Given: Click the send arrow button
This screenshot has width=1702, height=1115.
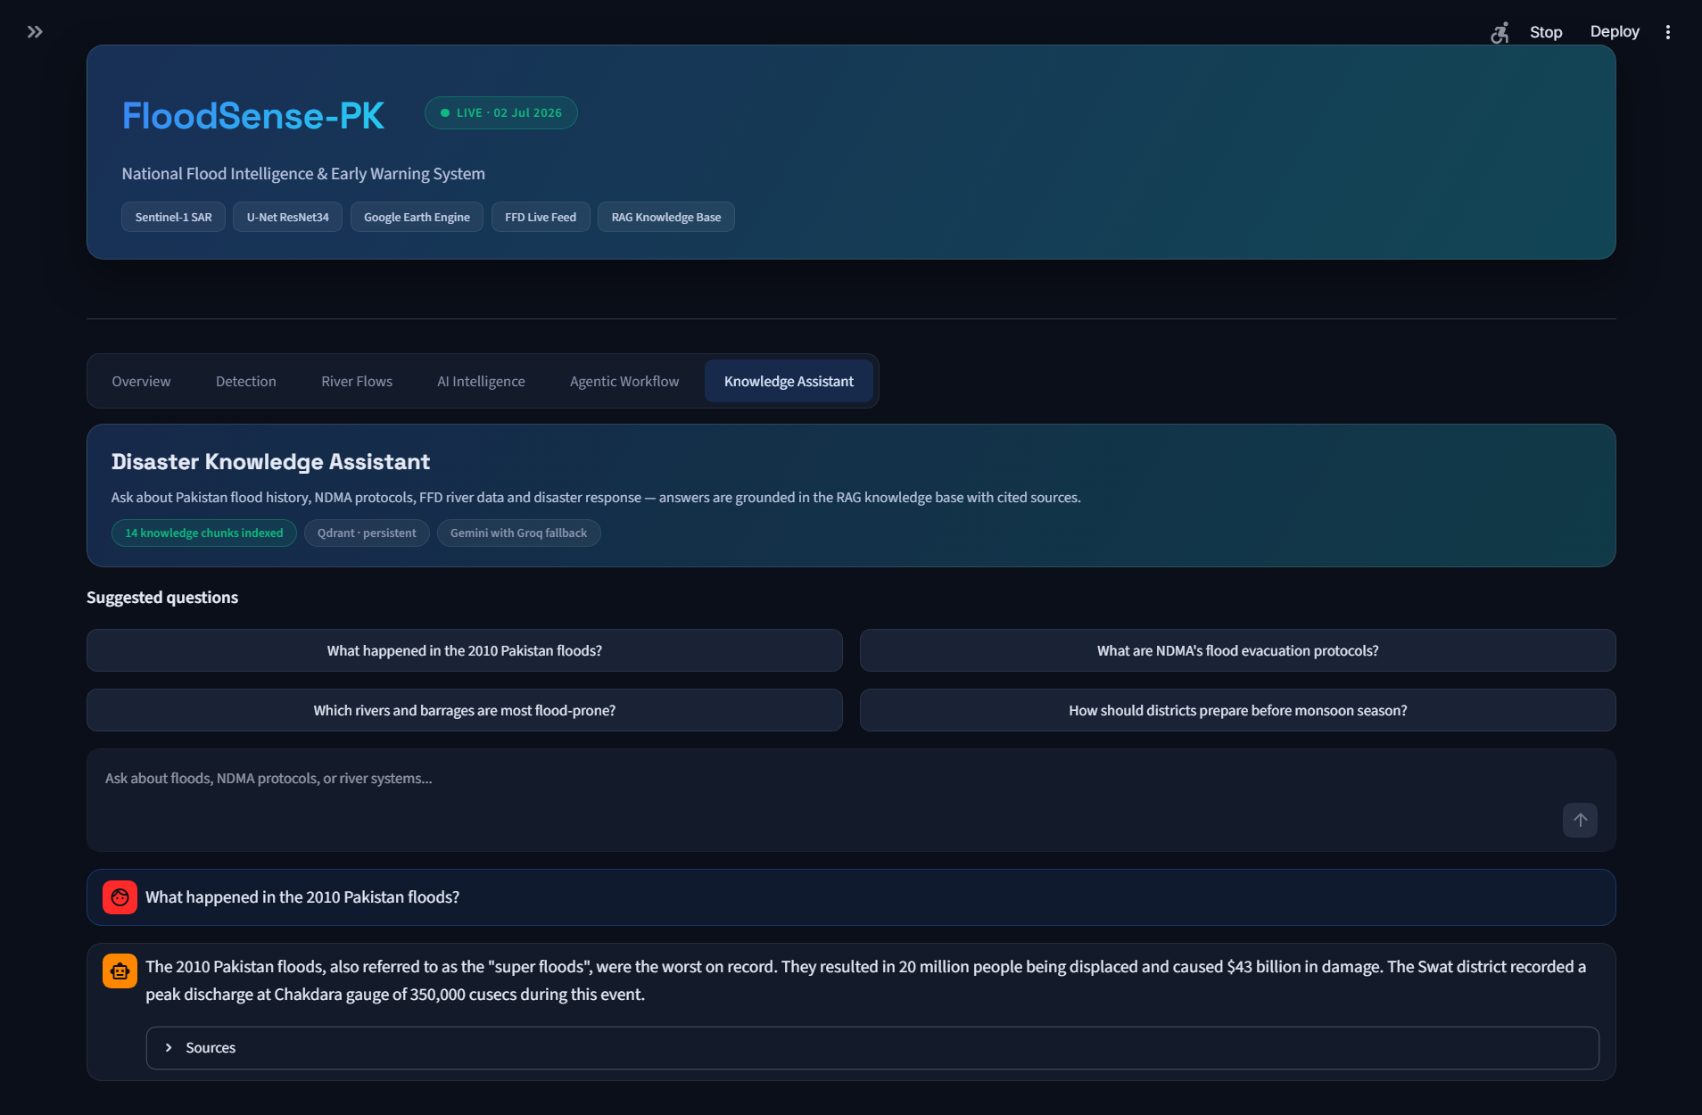Looking at the screenshot, I should pyautogui.click(x=1580, y=820).
